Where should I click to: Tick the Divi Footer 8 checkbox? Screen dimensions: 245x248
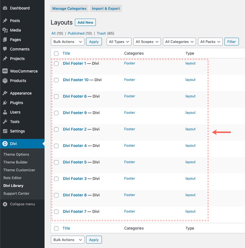(x=56, y=195)
